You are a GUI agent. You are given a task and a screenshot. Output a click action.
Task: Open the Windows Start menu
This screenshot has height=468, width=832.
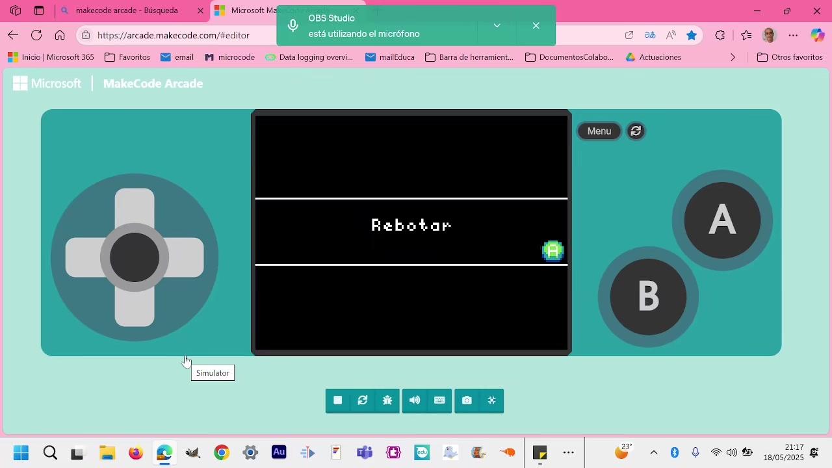(21, 452)
